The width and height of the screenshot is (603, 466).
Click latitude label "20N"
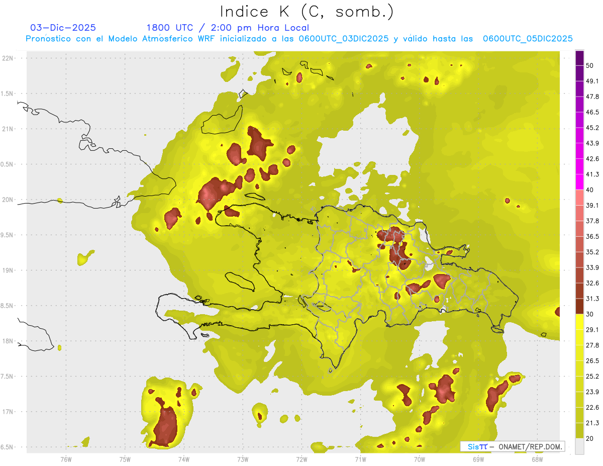[9, 200]
